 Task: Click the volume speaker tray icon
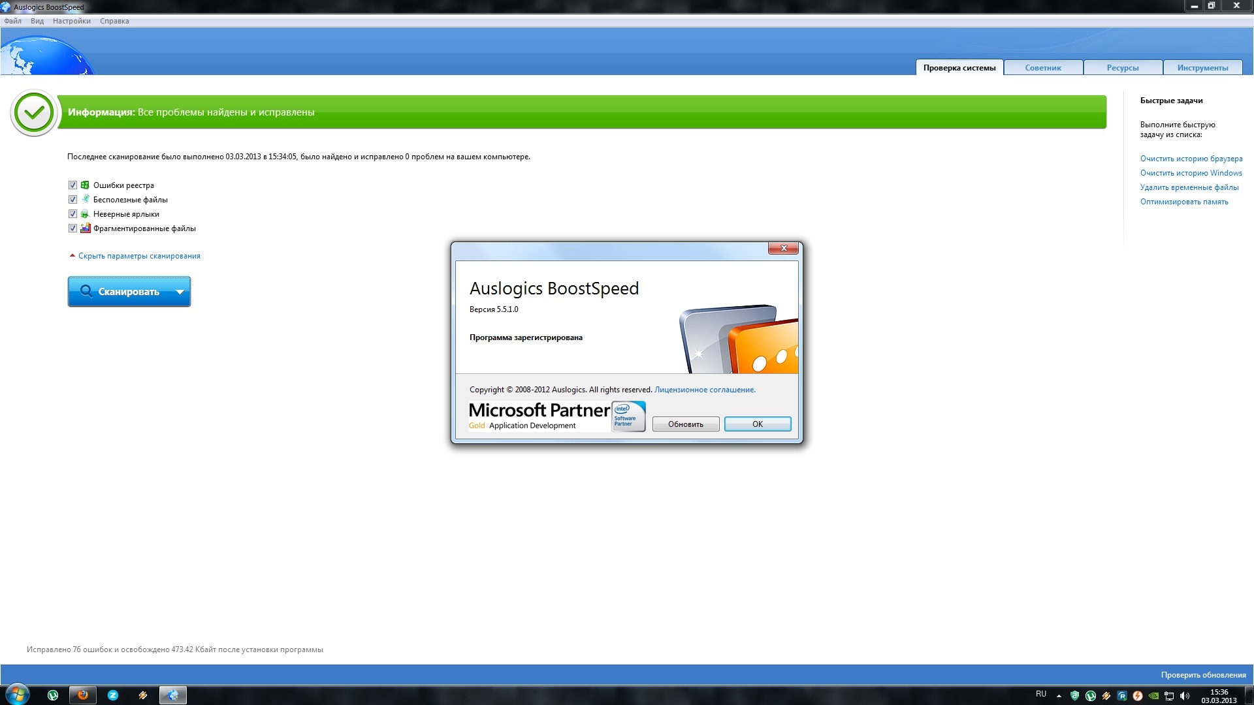1185,696
